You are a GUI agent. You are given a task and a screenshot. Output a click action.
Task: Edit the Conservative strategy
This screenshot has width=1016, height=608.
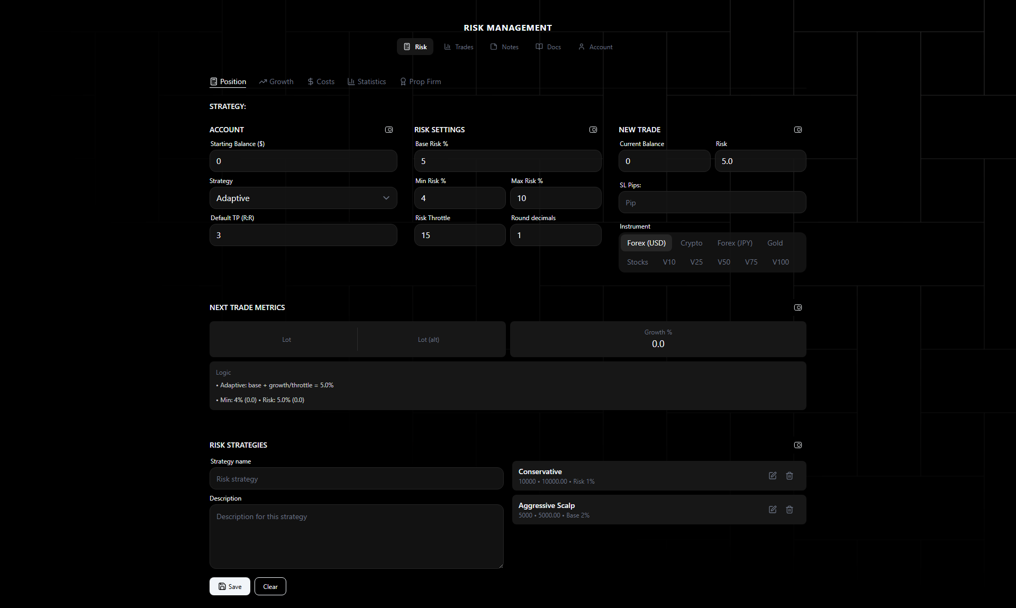pyautogui.click(x=772, y=476)
